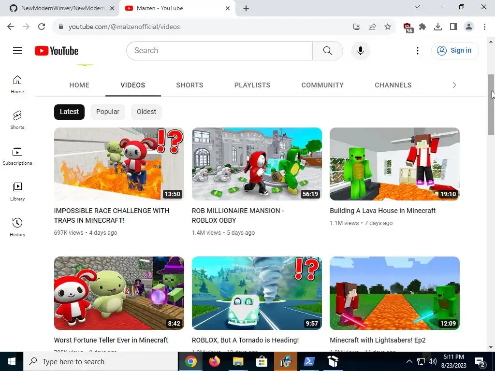495x371 pixels.
Task: Open Worst Fortune Teller Ever title
Action: pos(111,340)
